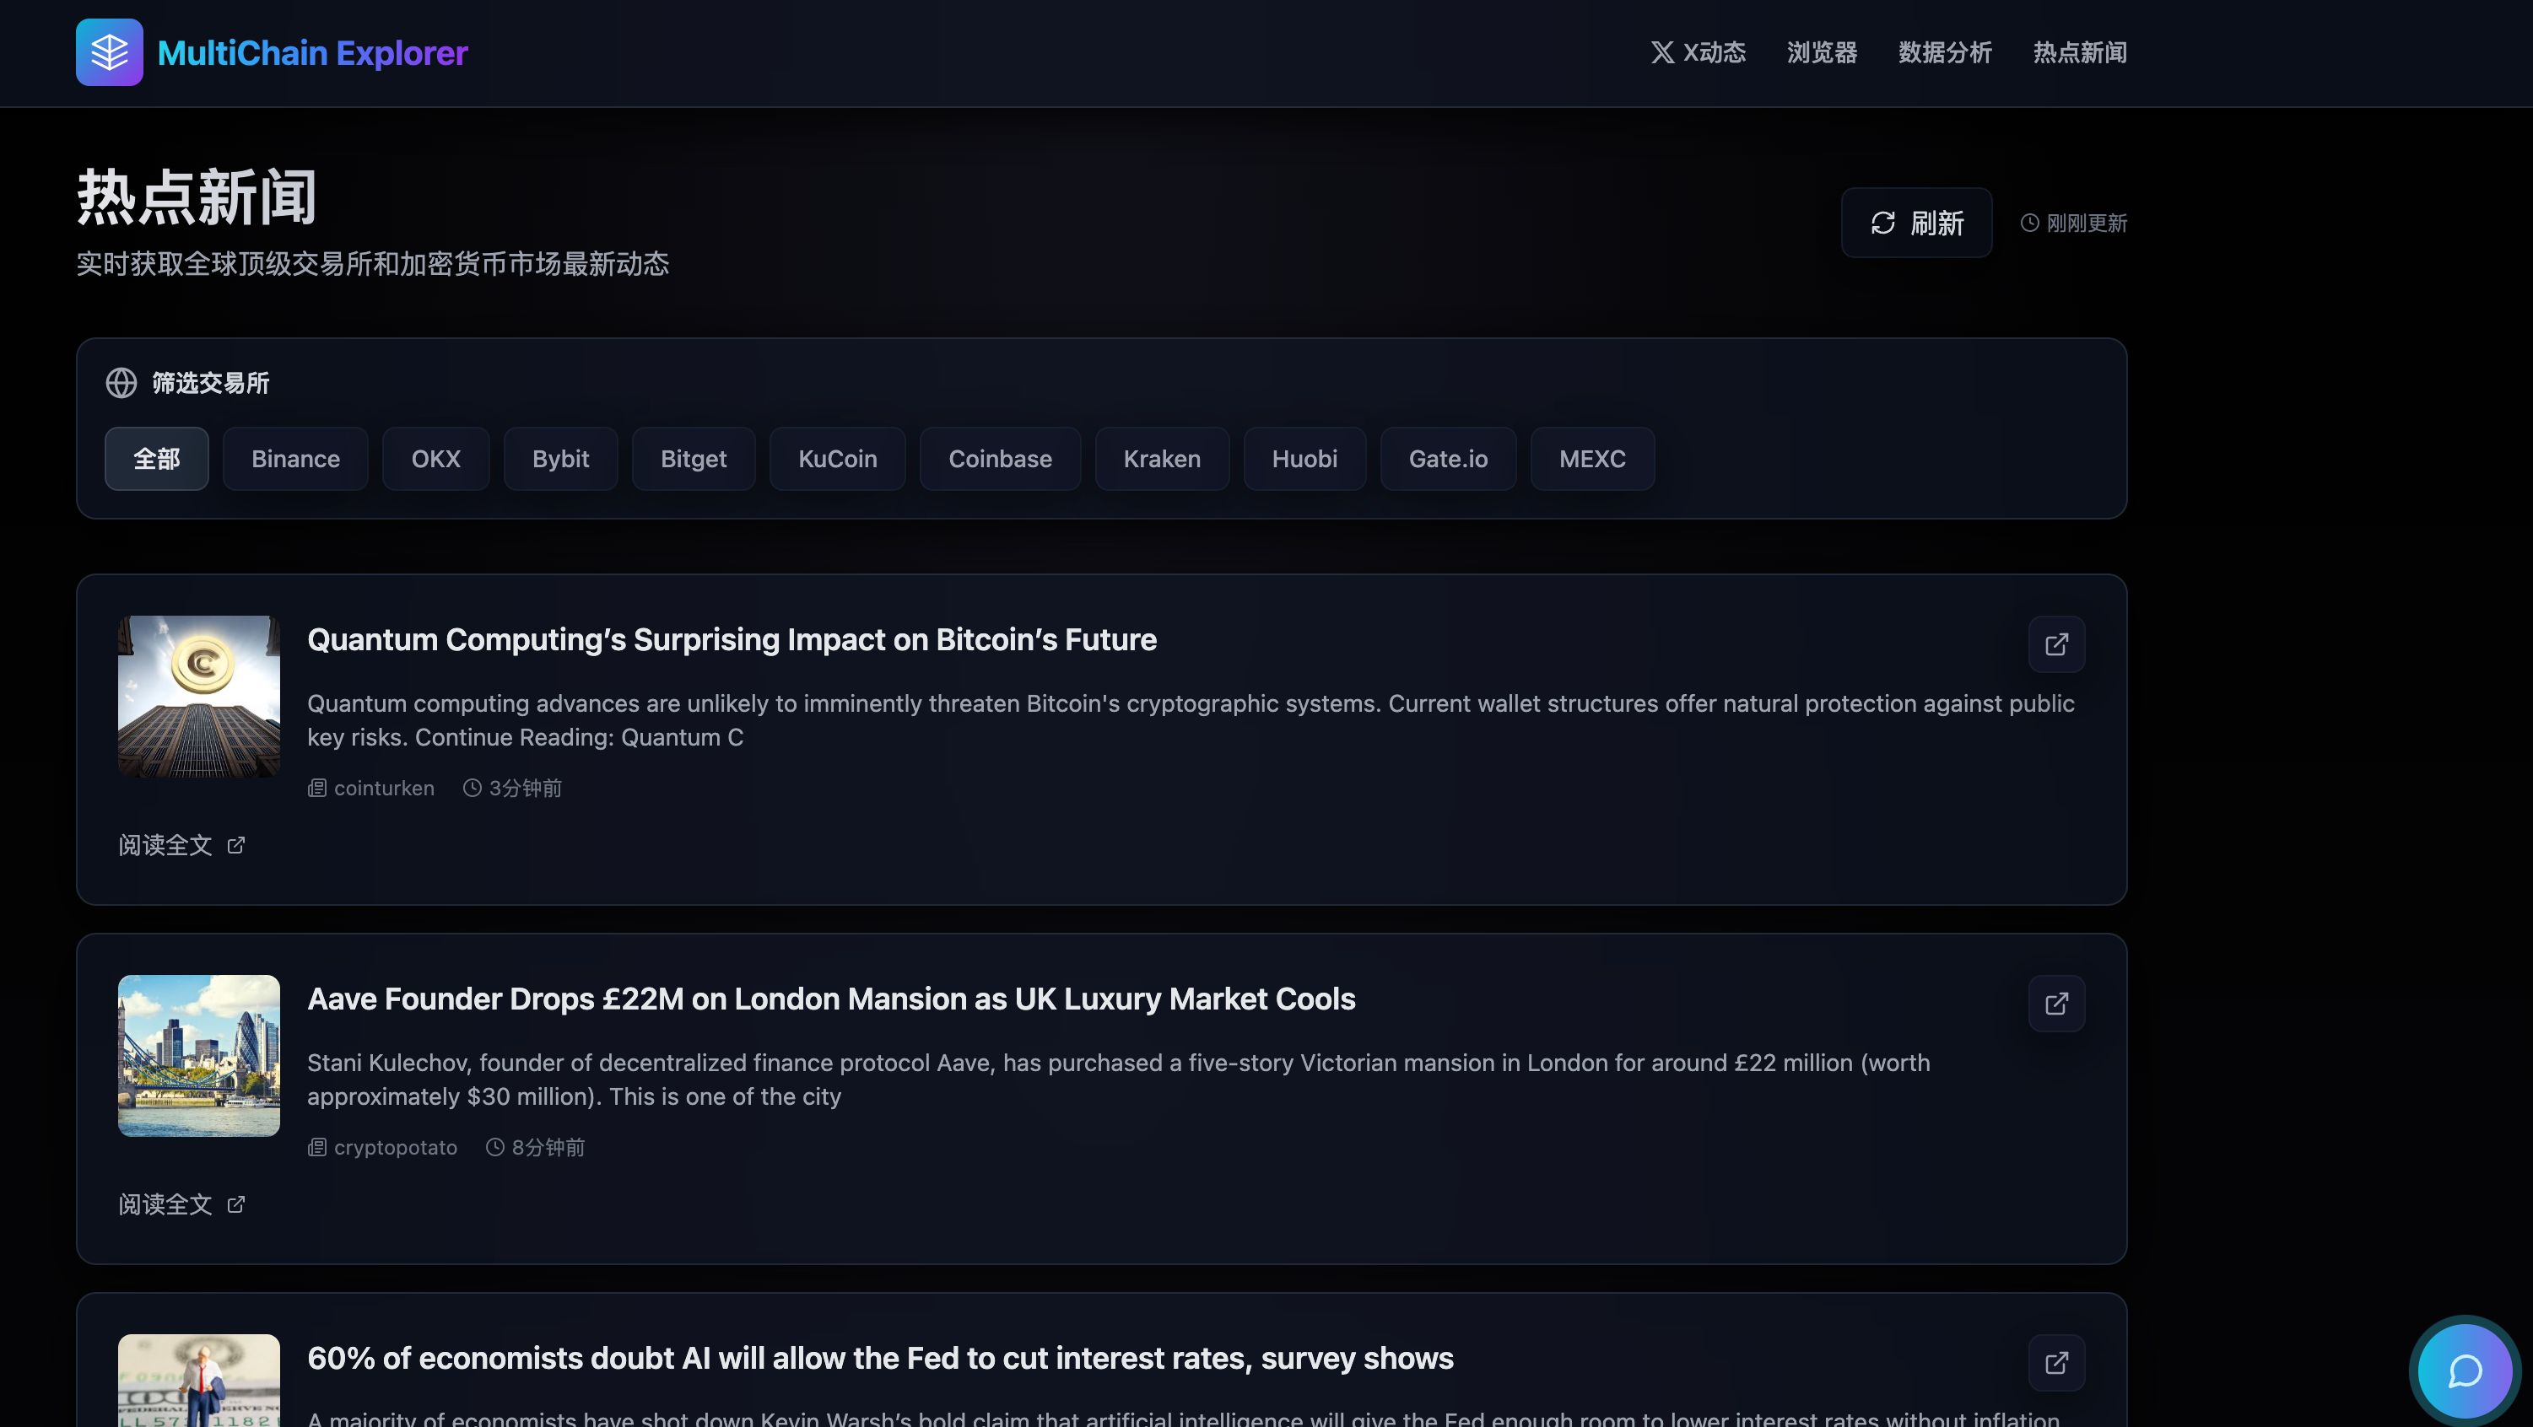The image size is (2533, 1427).
Task: Click the clock icon next to 刚刚更新
Action: [2028, 223]
